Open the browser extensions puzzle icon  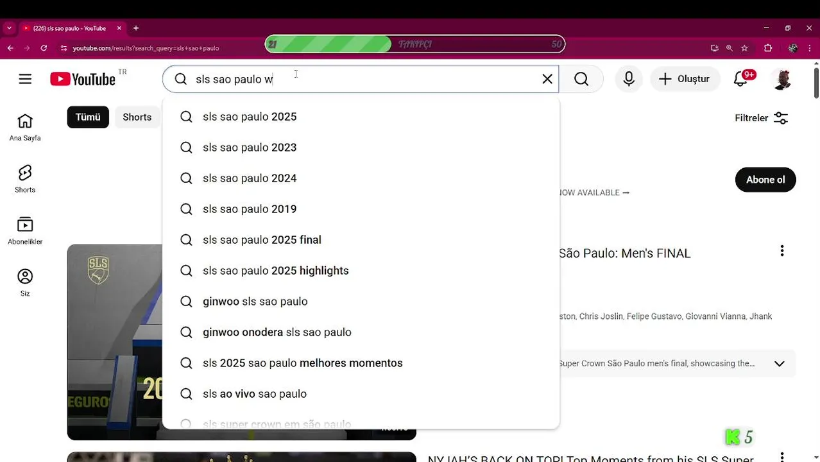[768, 48]
